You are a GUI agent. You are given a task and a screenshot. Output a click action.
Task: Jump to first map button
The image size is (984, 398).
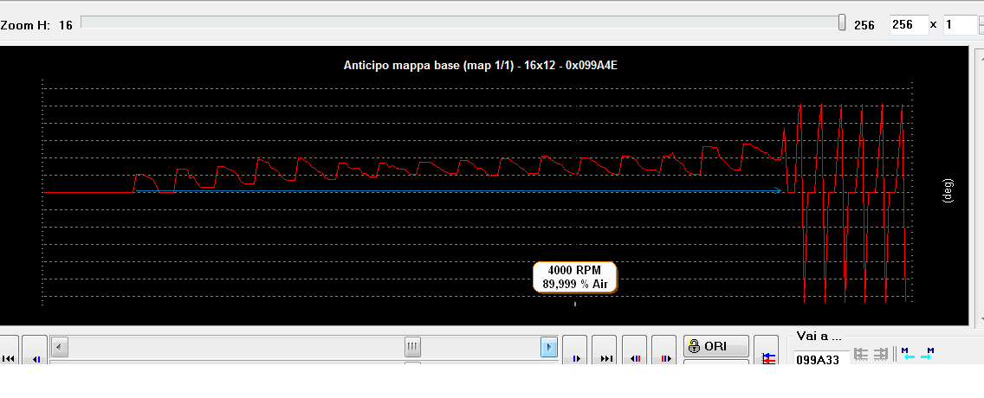[x=9, y=351]
